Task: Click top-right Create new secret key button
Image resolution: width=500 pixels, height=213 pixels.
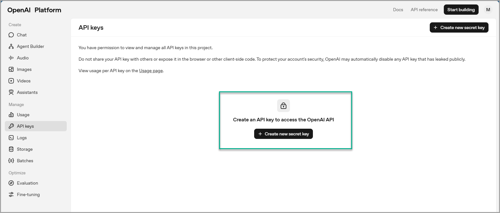Action: coord(459,27)
